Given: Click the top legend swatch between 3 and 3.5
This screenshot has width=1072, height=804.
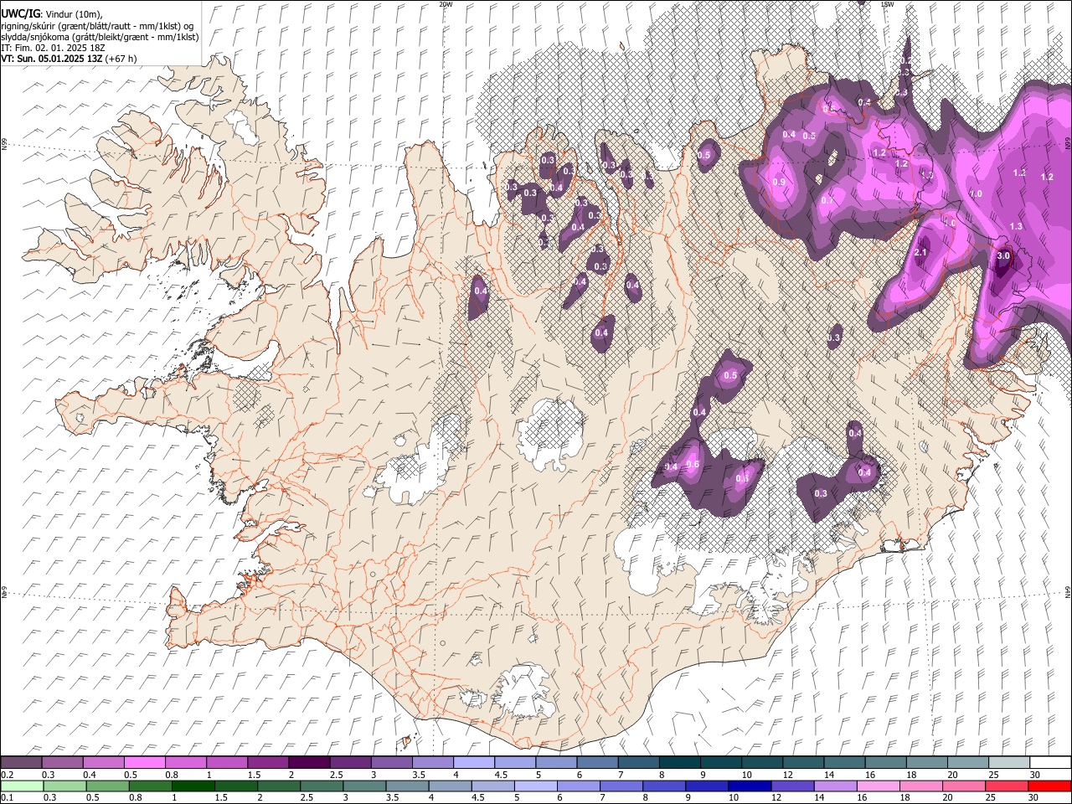Looking at the screenshot, I should click(391, 763).
